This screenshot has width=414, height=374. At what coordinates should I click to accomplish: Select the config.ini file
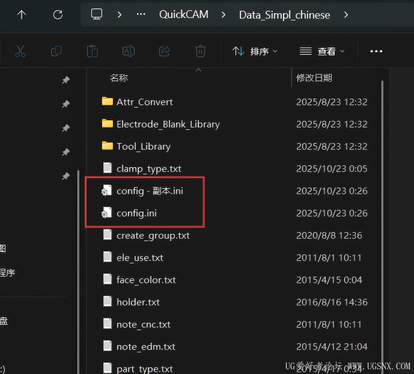[136, 213]
